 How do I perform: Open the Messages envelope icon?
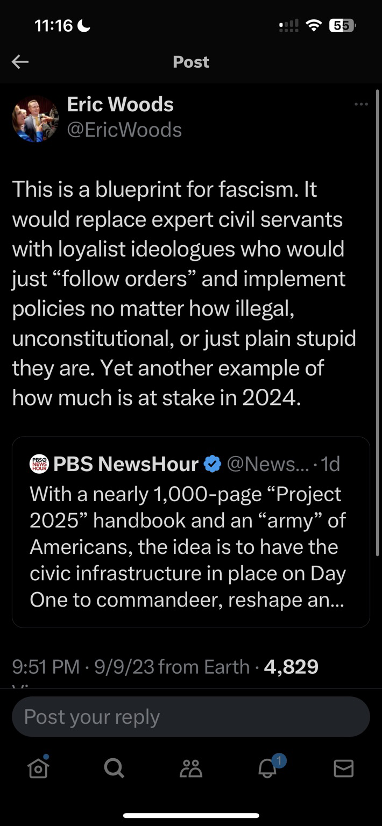344,768
